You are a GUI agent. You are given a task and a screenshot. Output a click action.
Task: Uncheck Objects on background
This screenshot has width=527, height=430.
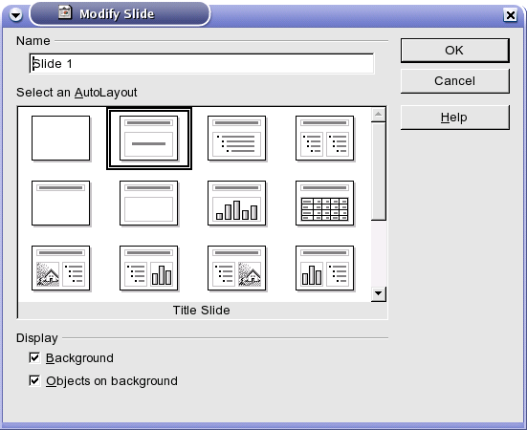pyautogui.click(x=34, y=380)
